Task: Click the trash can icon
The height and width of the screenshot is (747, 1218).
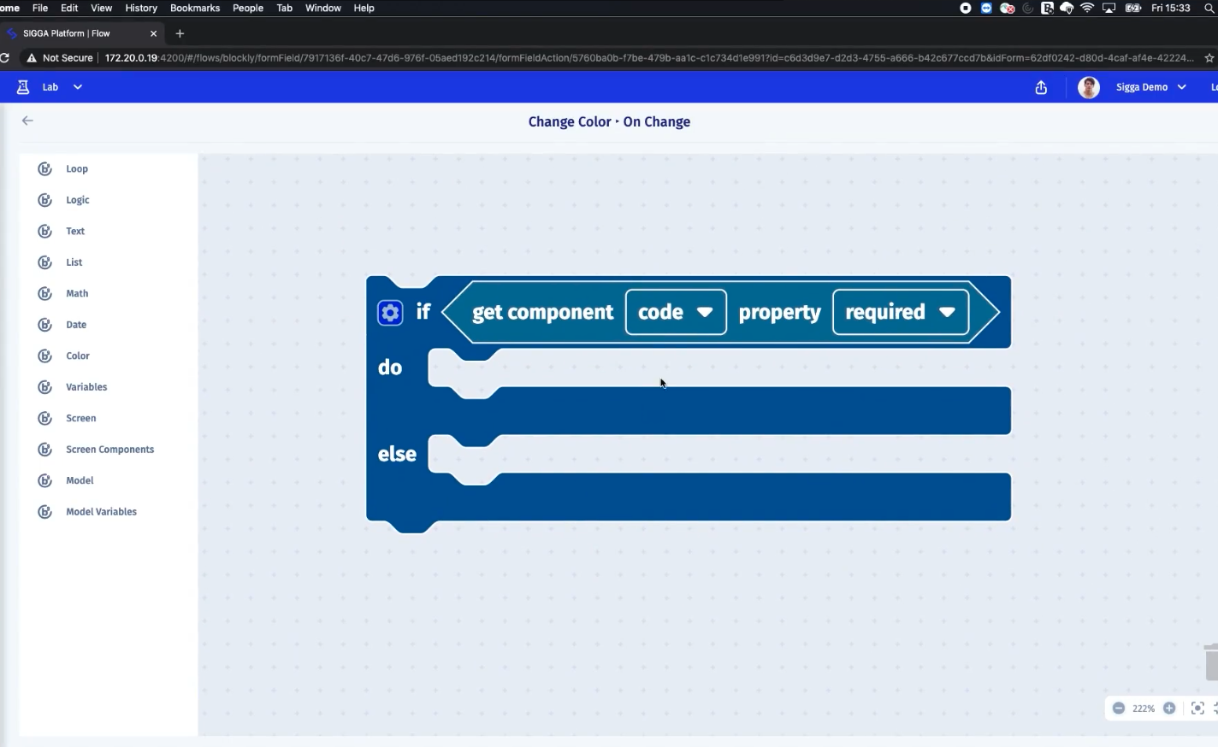Action: click(1210, 662)
